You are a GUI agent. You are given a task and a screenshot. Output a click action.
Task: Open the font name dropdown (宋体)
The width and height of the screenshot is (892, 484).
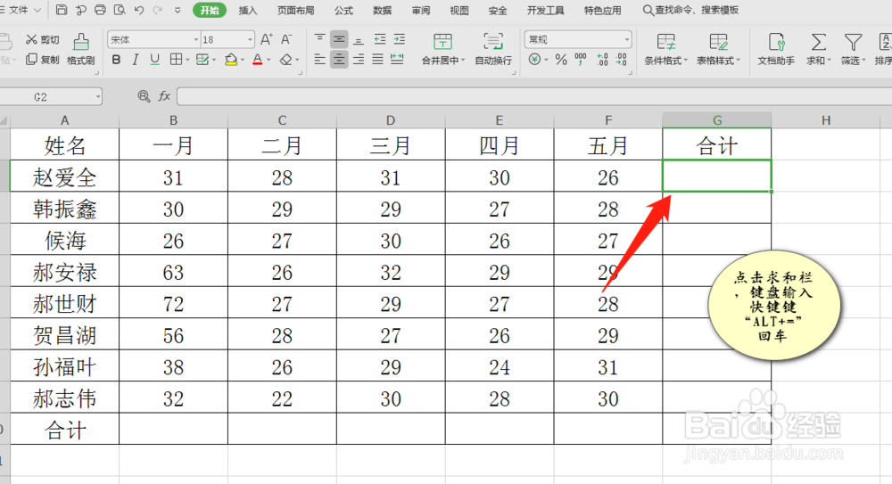[x=195, y=39]
